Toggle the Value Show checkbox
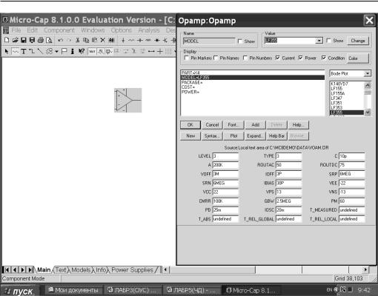 click(328, 41)
